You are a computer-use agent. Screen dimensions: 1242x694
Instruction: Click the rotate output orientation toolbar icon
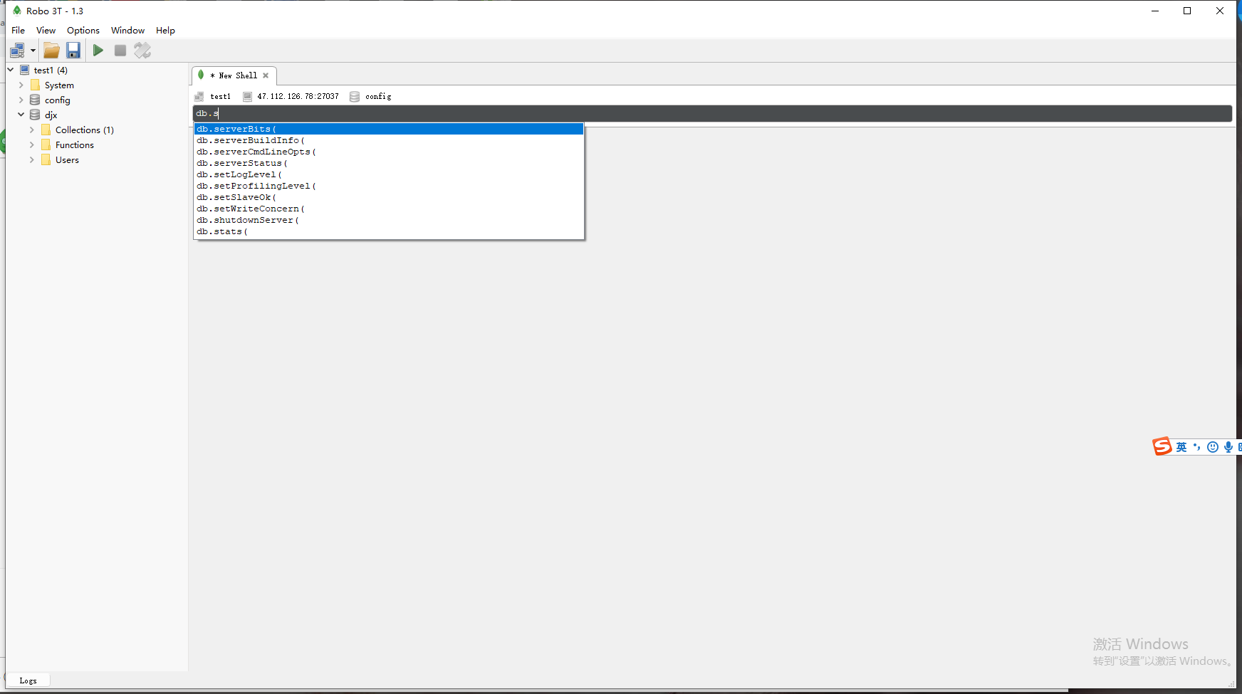point(142,51)
